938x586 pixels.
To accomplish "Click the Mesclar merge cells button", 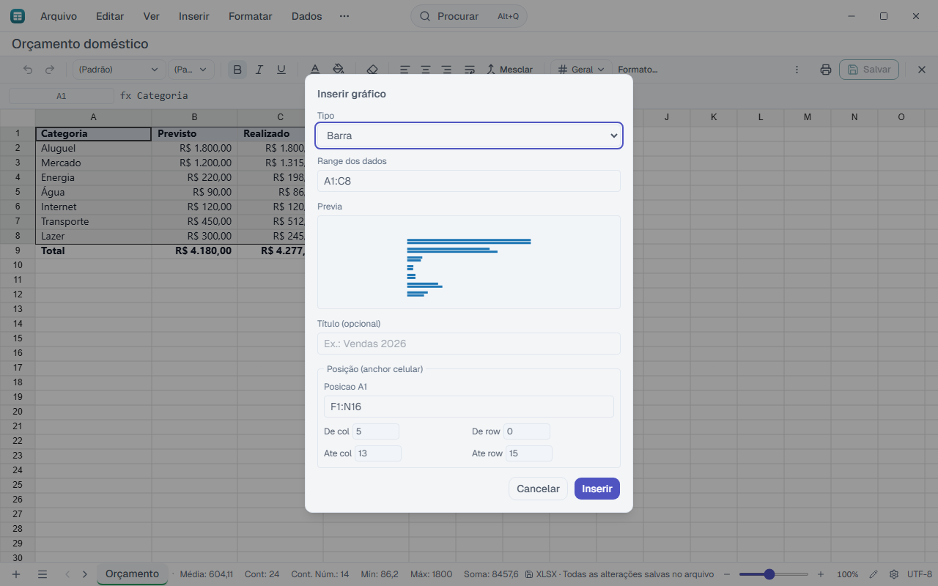I will [510, 70].
